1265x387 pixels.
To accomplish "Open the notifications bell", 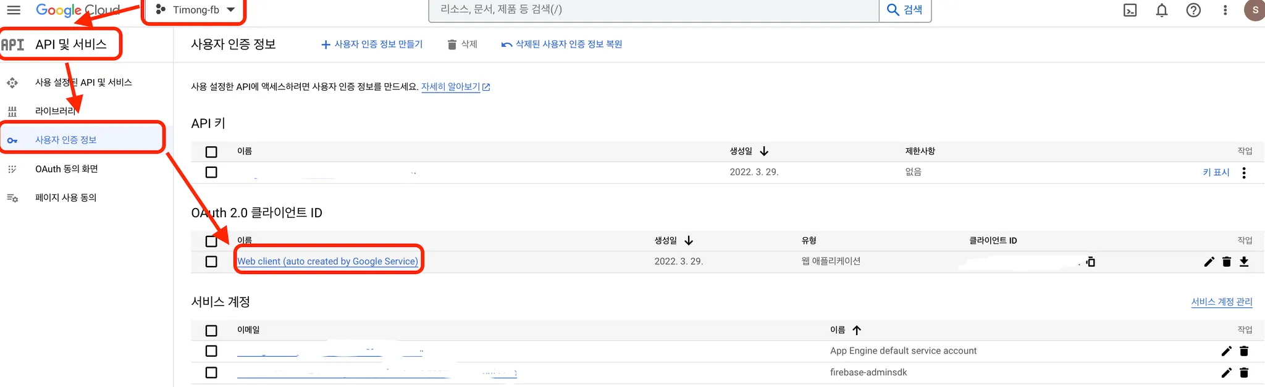I will click(x=1162, y=10).
